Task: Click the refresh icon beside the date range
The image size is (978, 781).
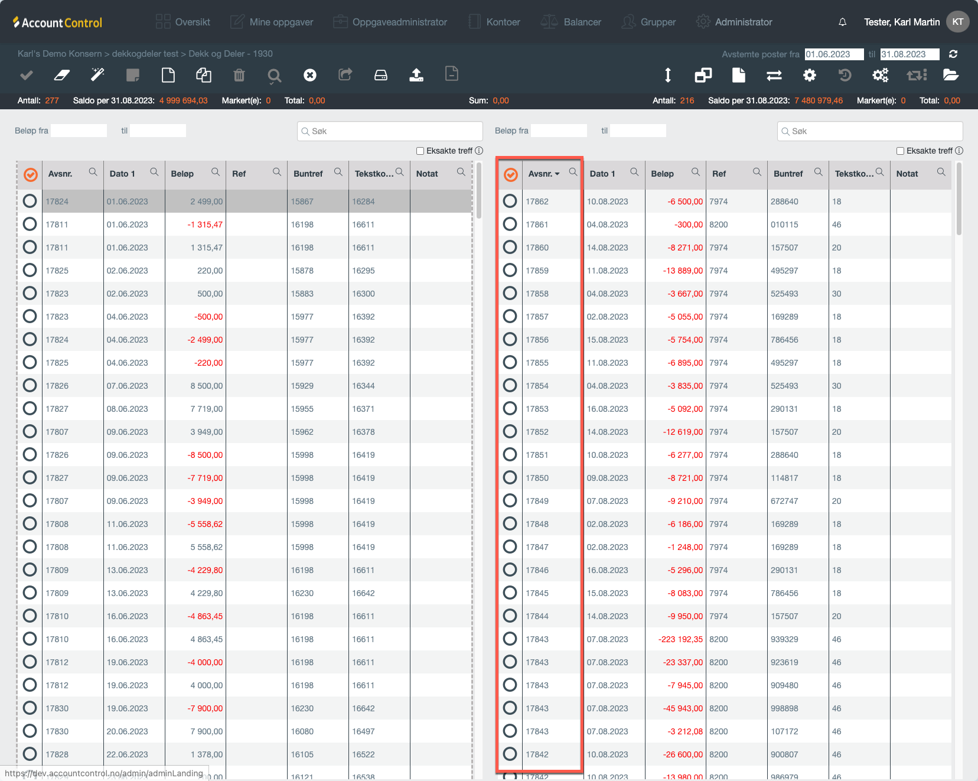Action: 953,54
